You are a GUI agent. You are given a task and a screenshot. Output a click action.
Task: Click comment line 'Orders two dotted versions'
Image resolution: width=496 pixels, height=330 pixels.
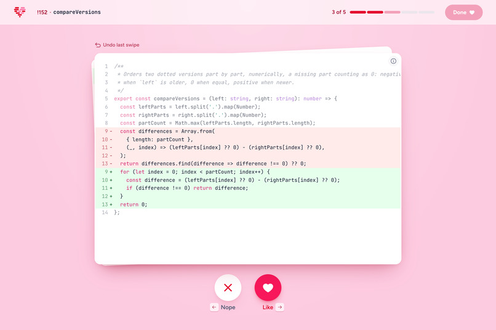(248, 74)
